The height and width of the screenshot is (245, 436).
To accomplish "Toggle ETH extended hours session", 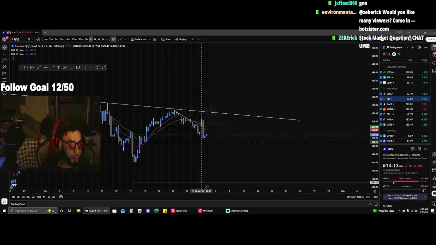I will (368, 197).
